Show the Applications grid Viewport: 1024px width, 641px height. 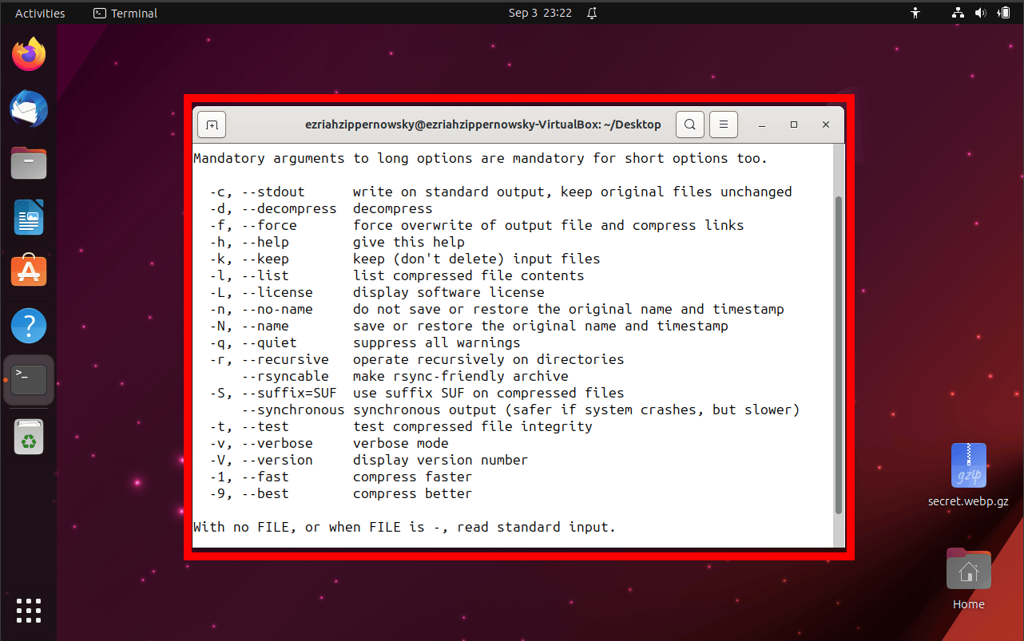click(28, 611)
